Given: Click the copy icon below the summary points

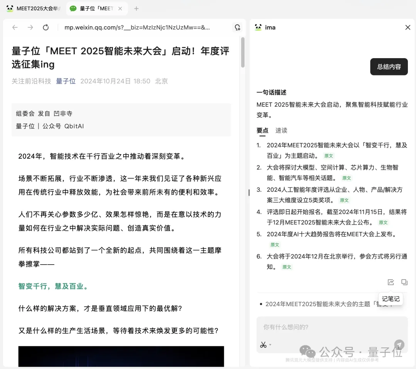Looking at the screenshot, I should click(x=404, y=282).
